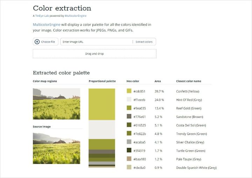Image resolution: width=252 pixels, height=178 pixels.
Task: Open the source image thumbnail
Action: 56,148
